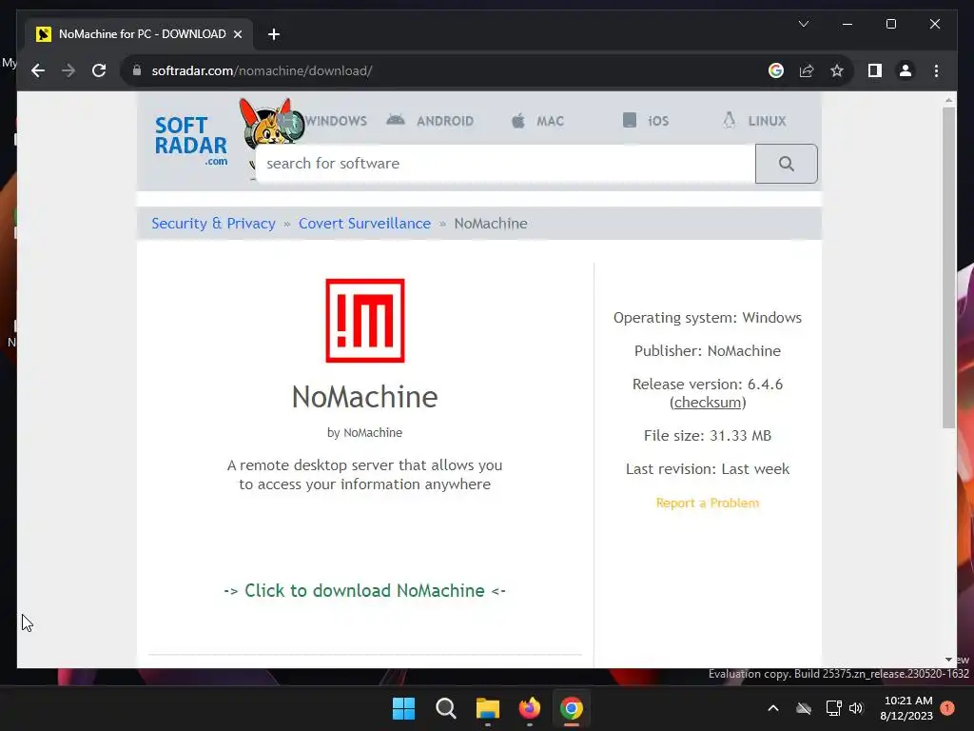Open Covert Surveillance breadcrumb
The width and height of the screenshot is (974, 731).
364,223
